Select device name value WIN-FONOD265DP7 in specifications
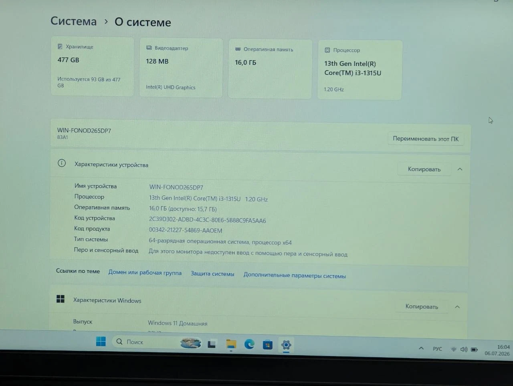 [x=176, y=187]
